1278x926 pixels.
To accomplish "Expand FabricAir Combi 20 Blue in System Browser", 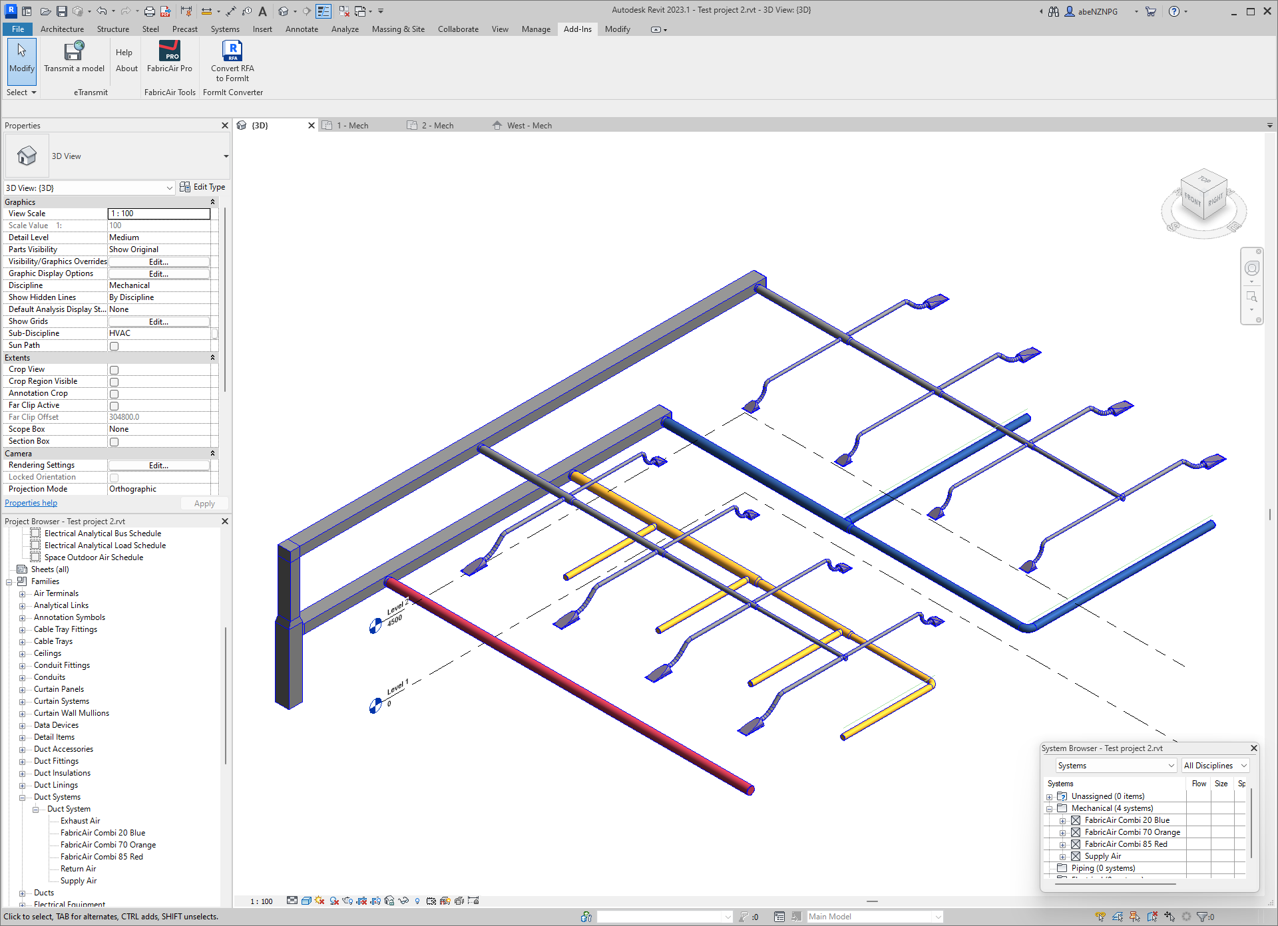I will (1063, 820).
